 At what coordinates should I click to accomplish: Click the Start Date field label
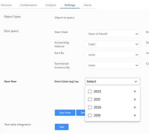[x=61, y=32]
